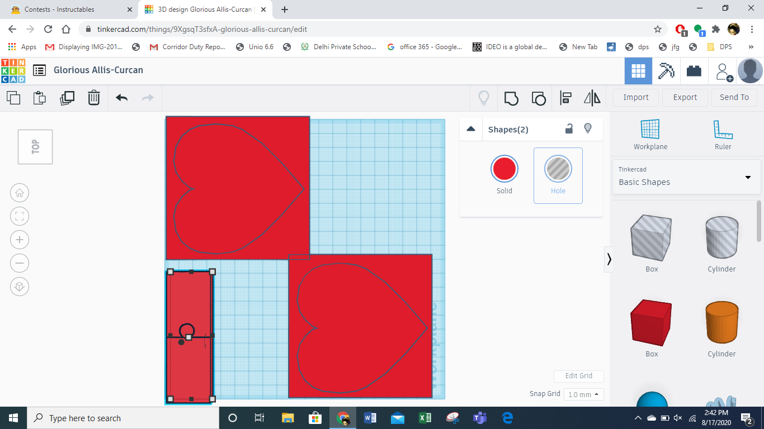Open the Basic Shapes category dropdown
Image resolution: width=764 pixels, height=429 pixels.
pyautogui.click(x=687, y=177)
